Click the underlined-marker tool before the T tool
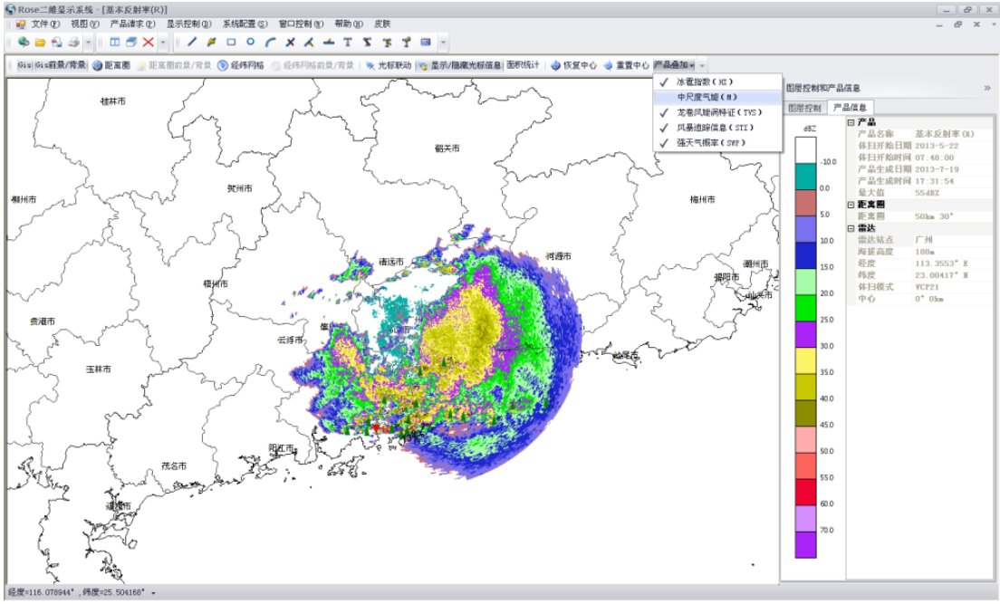 pos(329,42)
